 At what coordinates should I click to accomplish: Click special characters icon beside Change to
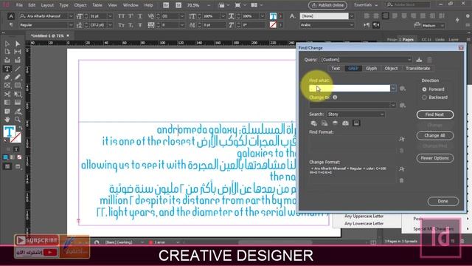[403, 105]
